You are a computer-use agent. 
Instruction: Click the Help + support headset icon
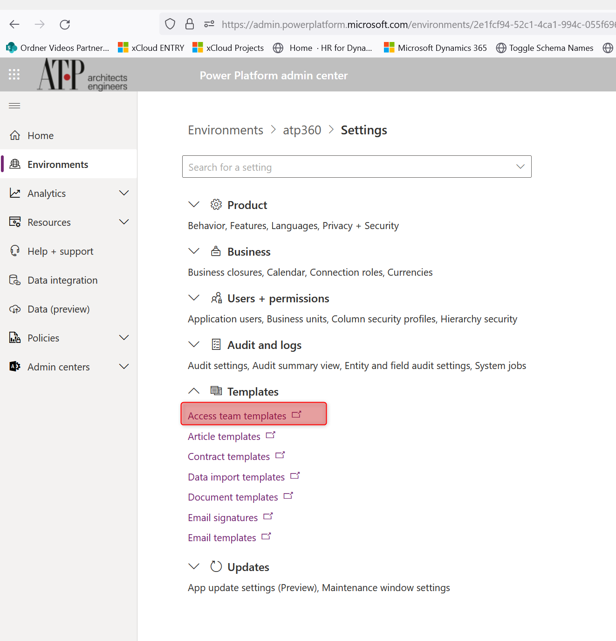pyautogui.click(x=15, y=251)
